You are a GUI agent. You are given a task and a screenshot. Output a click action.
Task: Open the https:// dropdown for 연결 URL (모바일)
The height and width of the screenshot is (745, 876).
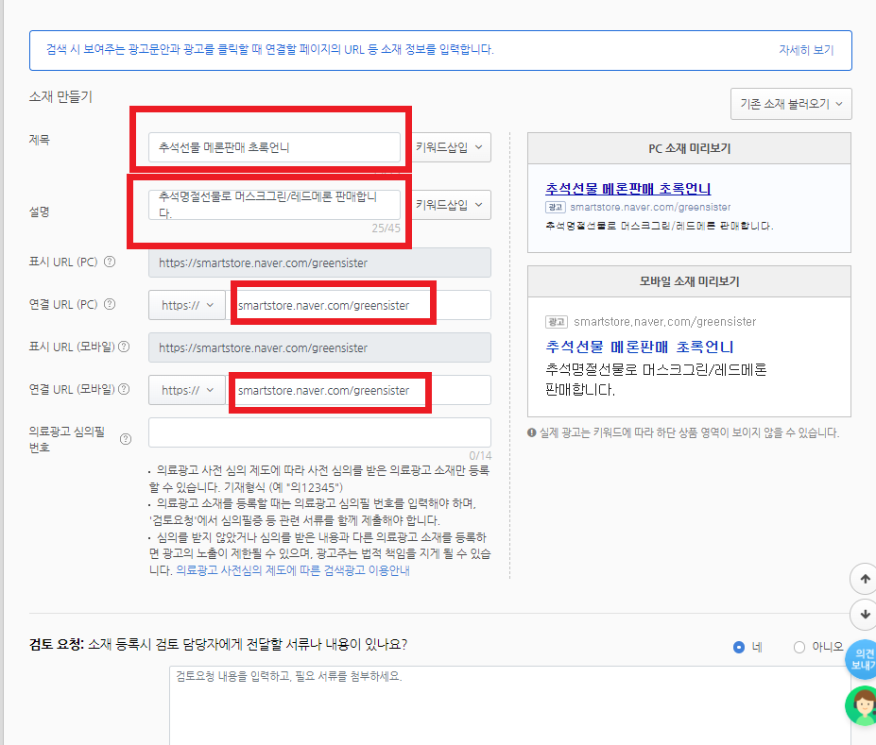tap(185, 389)
